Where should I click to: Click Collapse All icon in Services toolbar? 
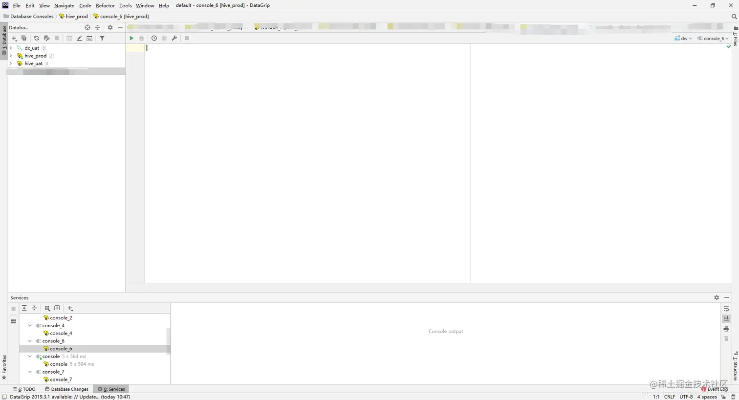click(34, 308)
